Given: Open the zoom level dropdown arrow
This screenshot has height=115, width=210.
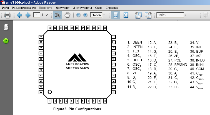Looking at the screenshot, I should (x=104, y=15).
